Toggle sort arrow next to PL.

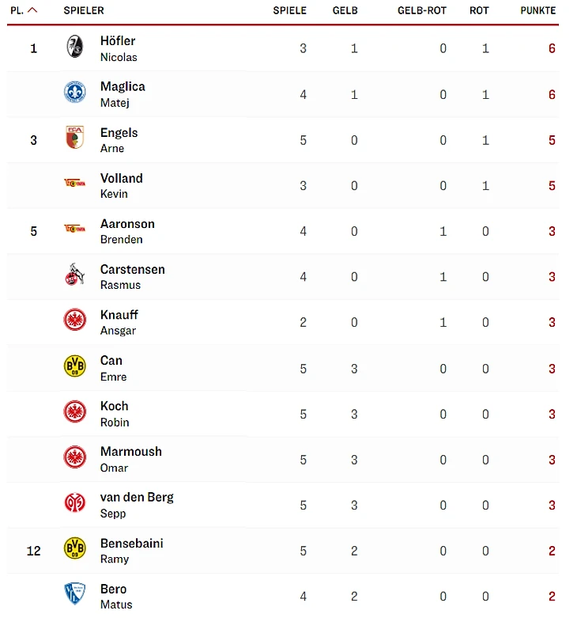[32, 10]
